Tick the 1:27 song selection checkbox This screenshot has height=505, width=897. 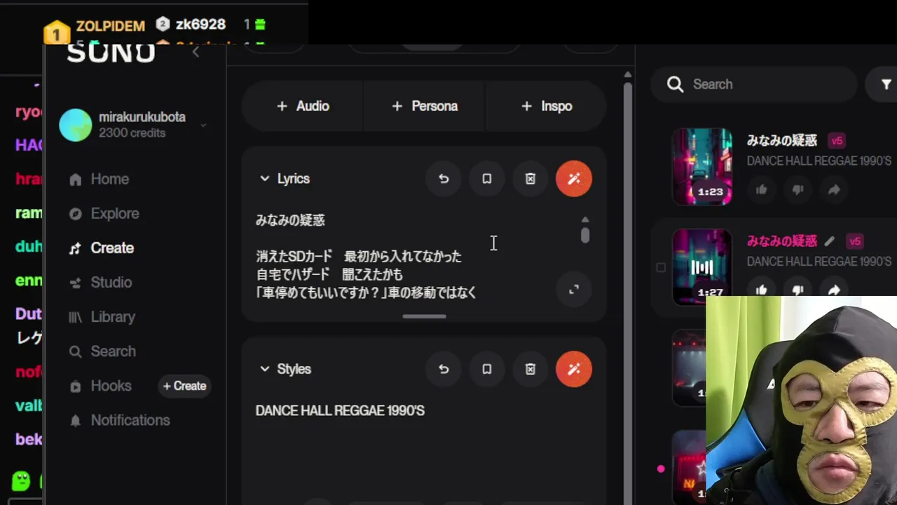[x=661, y=267]
